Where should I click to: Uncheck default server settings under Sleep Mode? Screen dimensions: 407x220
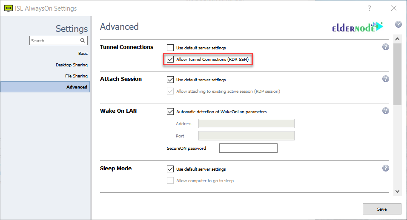click(x=170, y=169)
